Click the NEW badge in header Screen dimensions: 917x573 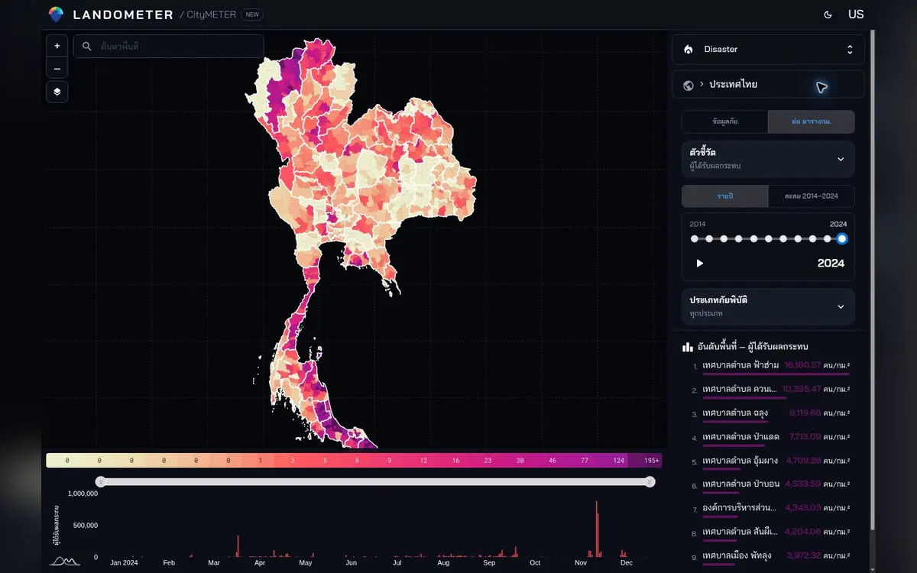pyautogui.click(x=252, y=15)
